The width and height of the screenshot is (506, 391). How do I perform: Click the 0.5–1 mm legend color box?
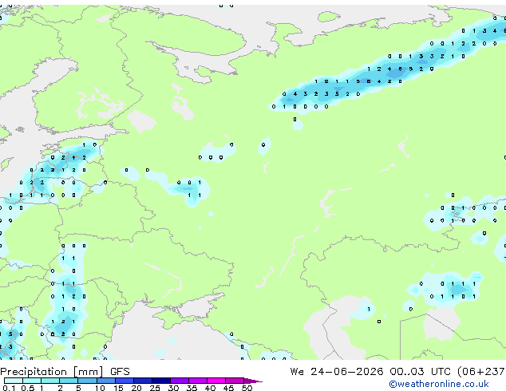tap(32, 381)
